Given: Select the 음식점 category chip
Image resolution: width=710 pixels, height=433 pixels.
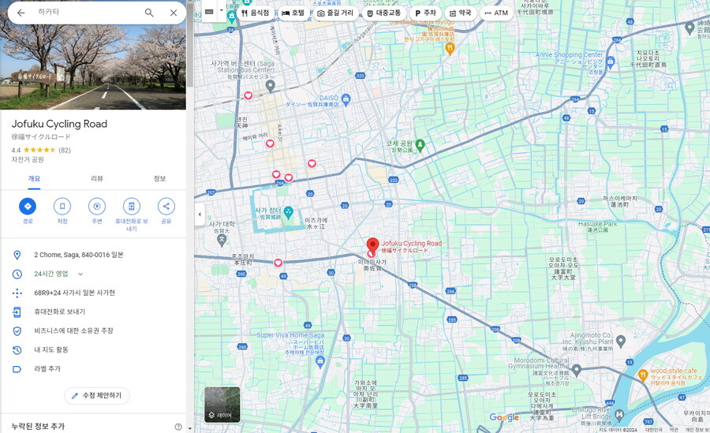Looking at the screenshot, I should pos(255,13).
